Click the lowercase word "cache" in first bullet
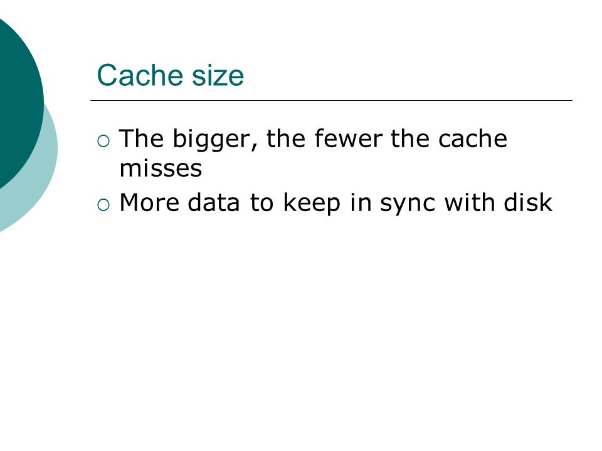Viewport: 602px width, 451px height. point(473,138)
